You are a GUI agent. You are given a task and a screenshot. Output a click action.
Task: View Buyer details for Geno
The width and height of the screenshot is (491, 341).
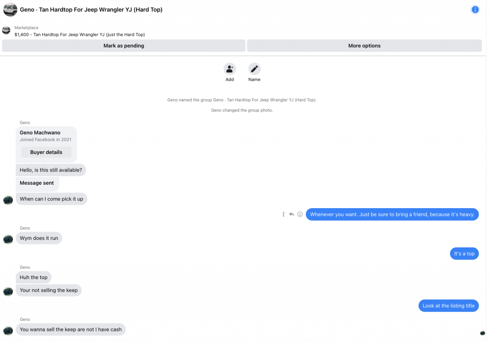coord(46,152)
